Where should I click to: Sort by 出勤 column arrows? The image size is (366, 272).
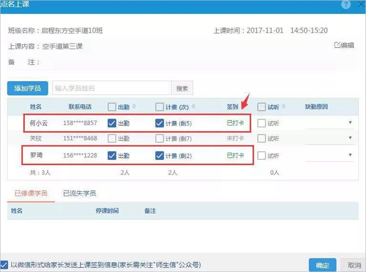tap(134, 107)
